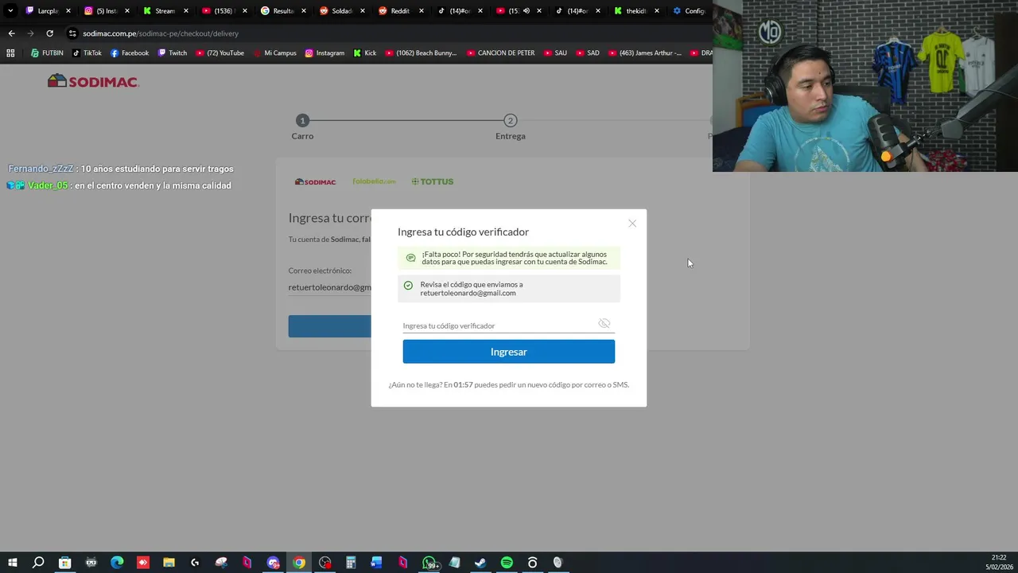The image size is (1018, 573).
Task: Open Microsoft Edge from taskbar
Action: pyautogui.click(x=117, y=563)
